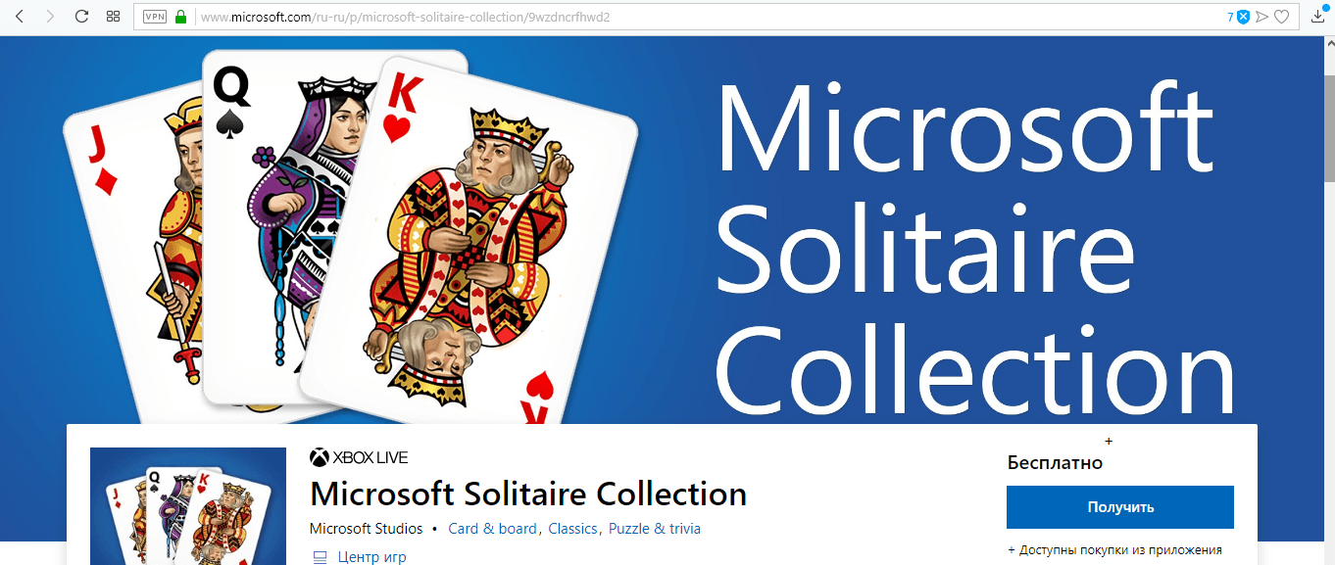
Task: Click the Центр игр link
Action: click(371, 557)
